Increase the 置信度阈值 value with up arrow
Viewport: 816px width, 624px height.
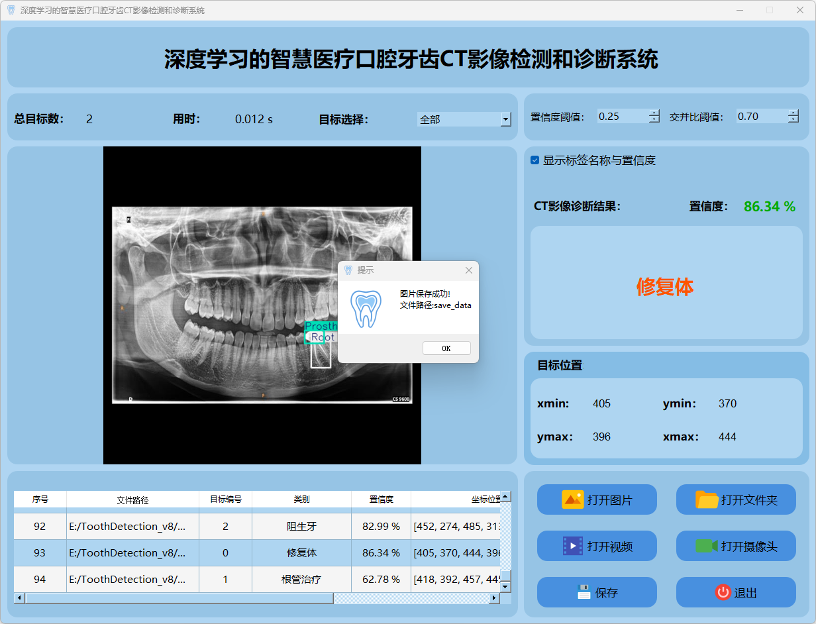point(654,113)
